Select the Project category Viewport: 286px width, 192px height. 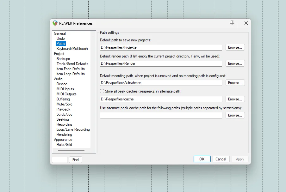point(59,54)
